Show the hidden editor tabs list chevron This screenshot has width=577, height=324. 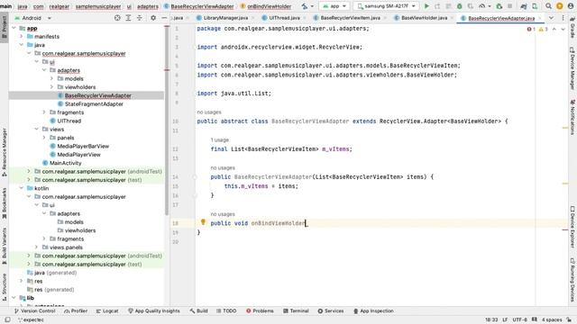[551, 18]
